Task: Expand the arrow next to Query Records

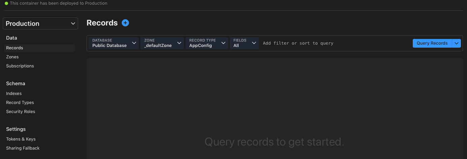Action: [x=457, y=43]
